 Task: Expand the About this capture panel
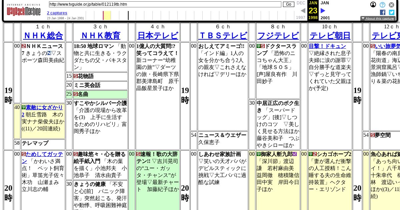click(x=378, y=19)
